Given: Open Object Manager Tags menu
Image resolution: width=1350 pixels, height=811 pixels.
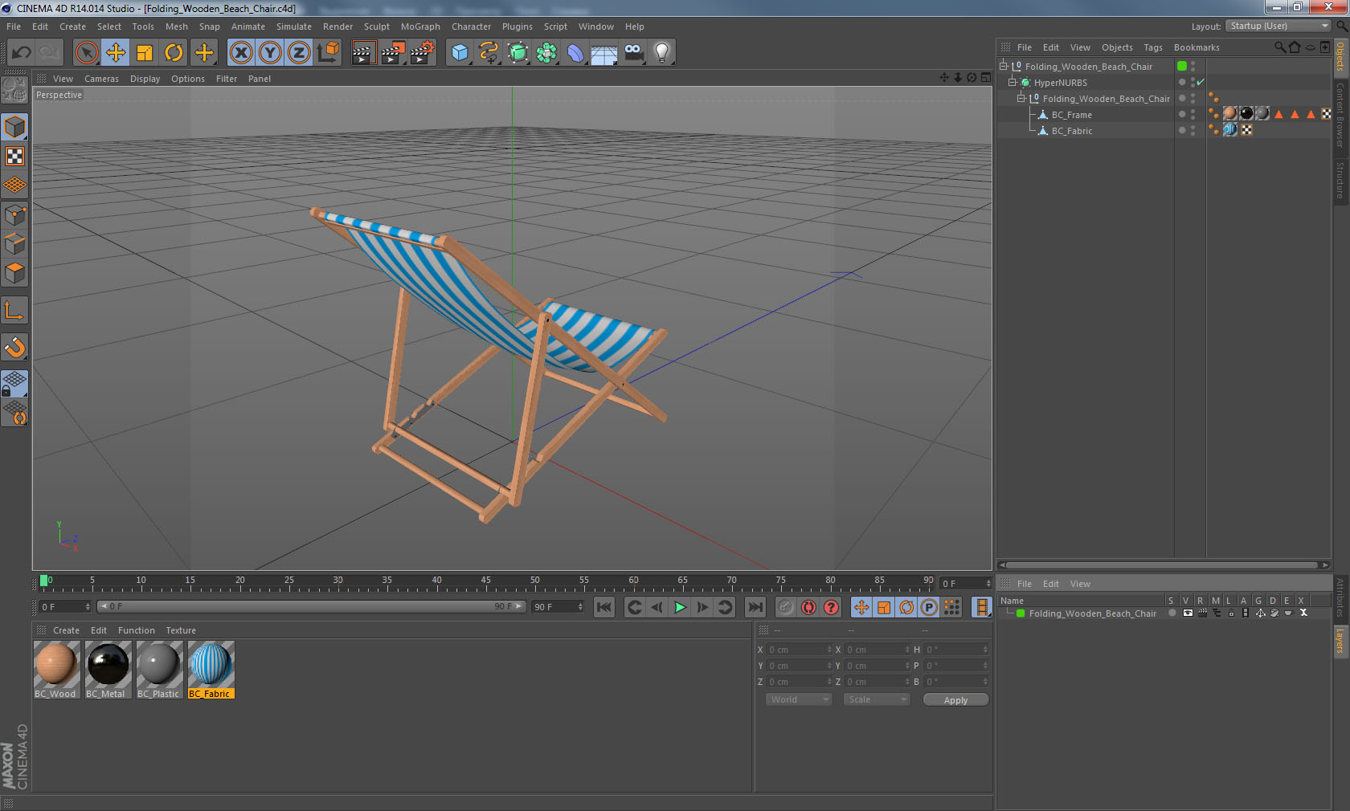Looking at the screenshot, I should tap(1153, 47).
